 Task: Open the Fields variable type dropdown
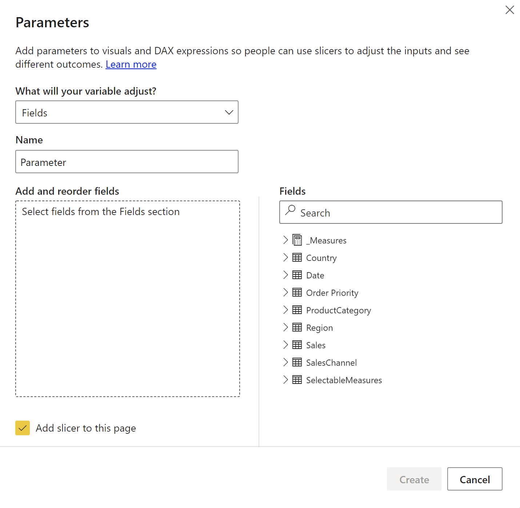click(127, 112)
